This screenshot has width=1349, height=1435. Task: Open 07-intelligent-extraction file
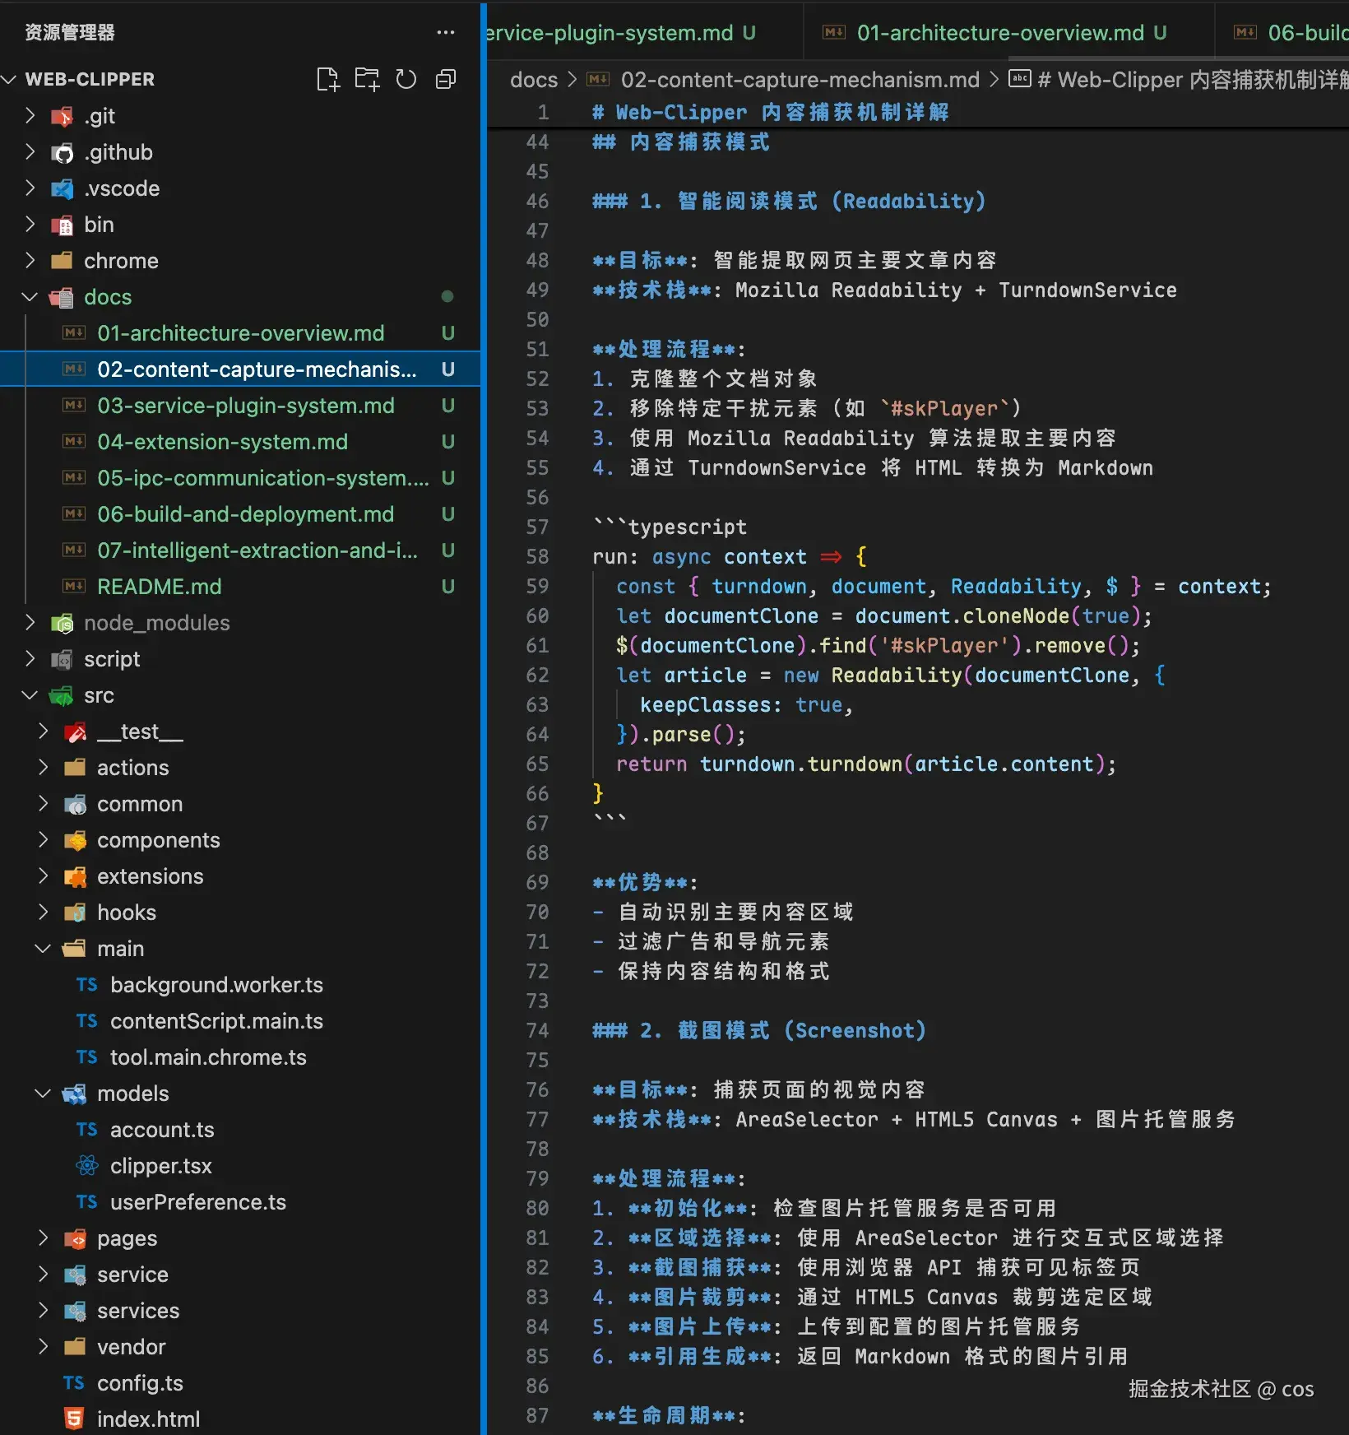coord(240,550)
